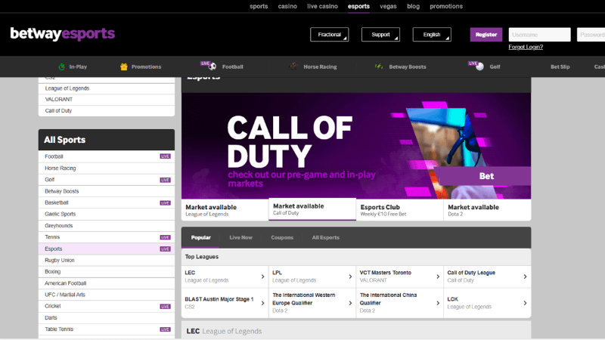Open Boxing in All Sports list
This screenshot has width=605, height=340.
107,272
